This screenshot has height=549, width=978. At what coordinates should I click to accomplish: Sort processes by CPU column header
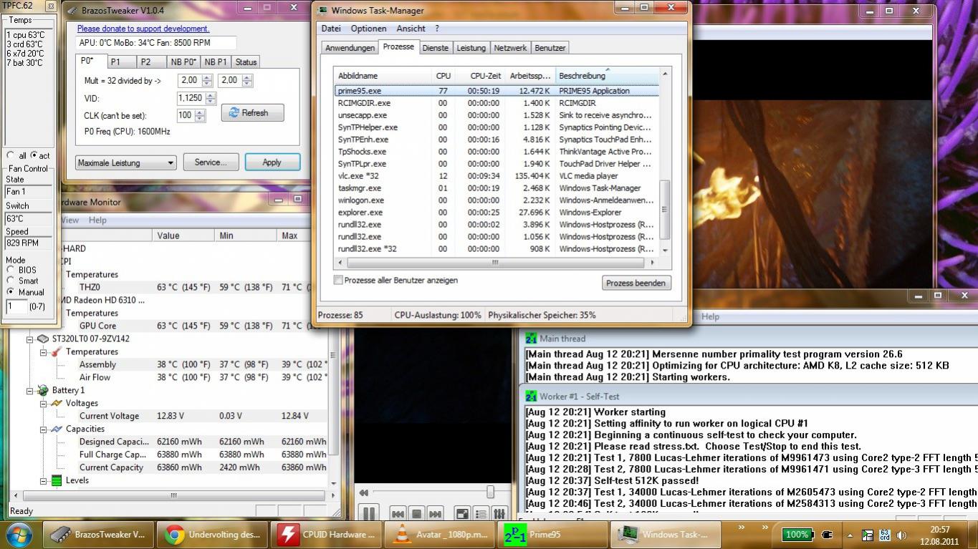click(x=443, y=76)
